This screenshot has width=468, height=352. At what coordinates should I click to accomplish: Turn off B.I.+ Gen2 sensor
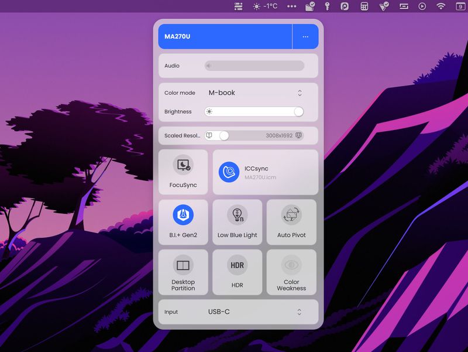tap(183, 215)
